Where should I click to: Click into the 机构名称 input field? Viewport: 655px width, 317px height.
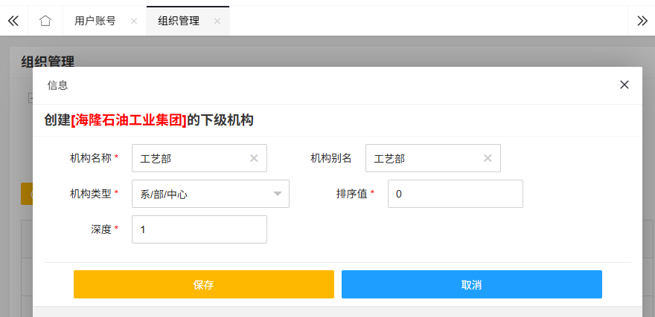click(x=199, y=158)
